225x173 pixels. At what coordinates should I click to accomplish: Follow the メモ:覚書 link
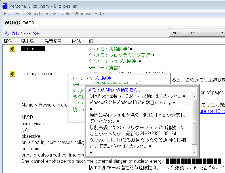pyautogui.click(x=105, y=68)
